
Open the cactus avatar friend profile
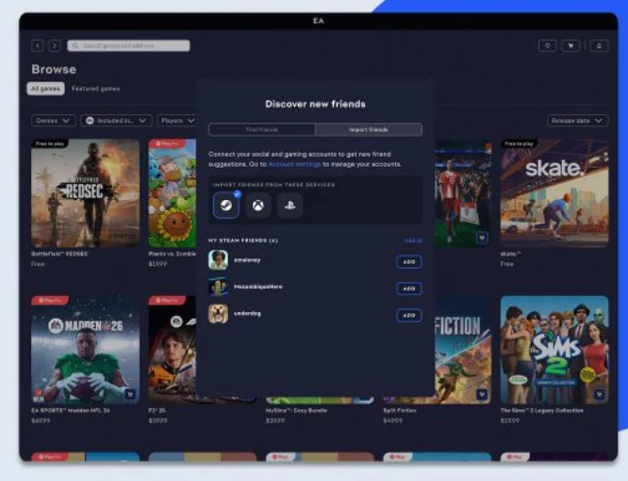tap(218, 287)
